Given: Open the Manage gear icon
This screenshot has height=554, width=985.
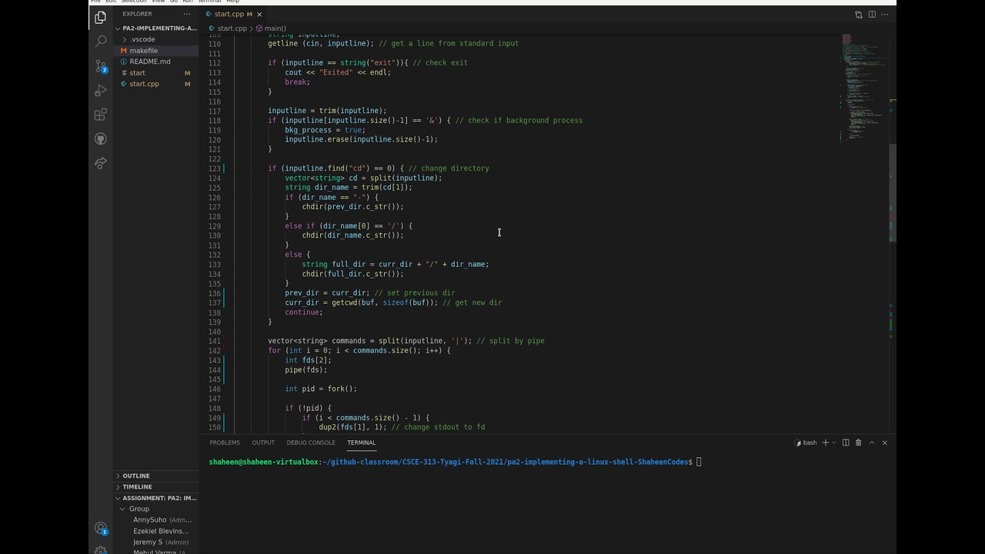Looking at the screenshot, I should tap(100, 549).
